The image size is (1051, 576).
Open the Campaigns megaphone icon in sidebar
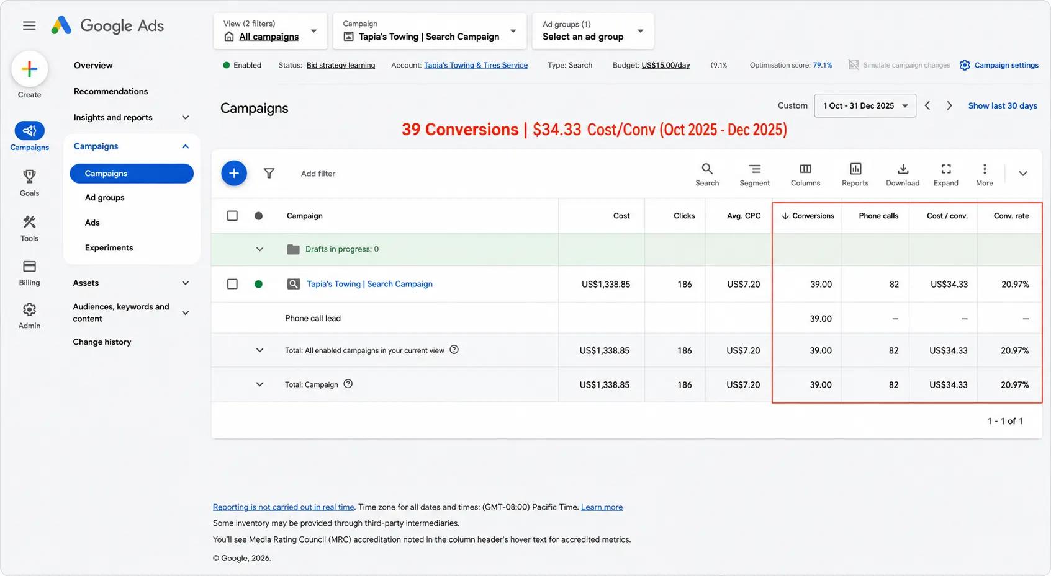[29, 131]
